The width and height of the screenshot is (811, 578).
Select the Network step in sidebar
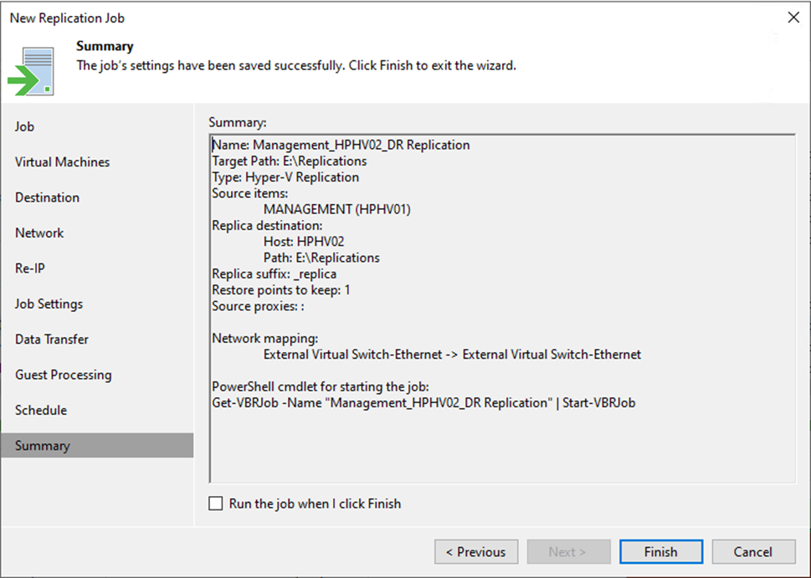tap(39, 233)
